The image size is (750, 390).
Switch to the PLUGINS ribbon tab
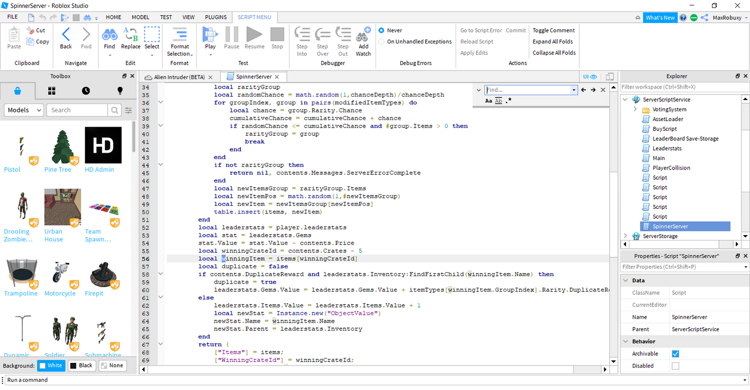[216, 17]
